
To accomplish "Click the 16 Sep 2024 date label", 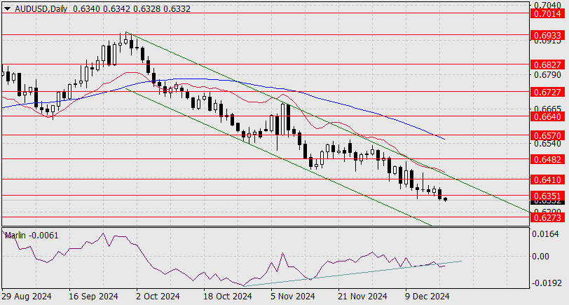I will point(93,297).
